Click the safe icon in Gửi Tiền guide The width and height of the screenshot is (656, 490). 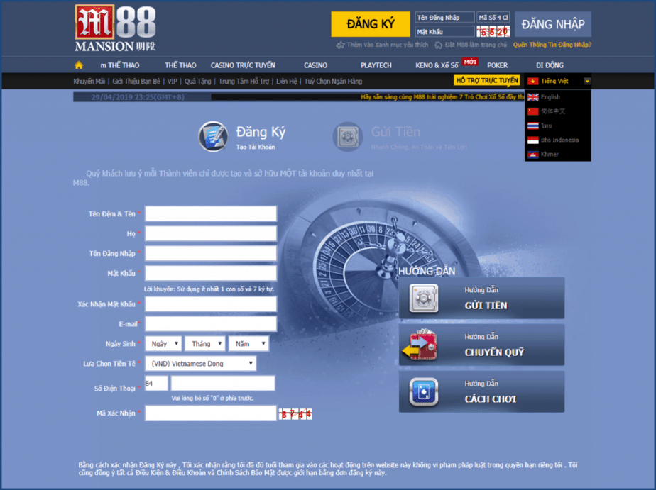(x=423, y=299)
